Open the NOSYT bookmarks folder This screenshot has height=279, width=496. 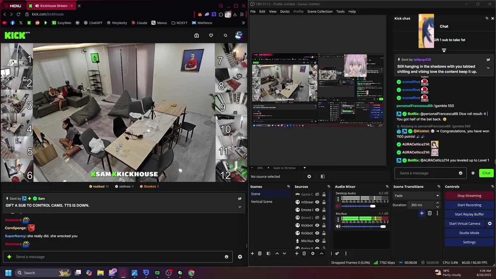click(x=179, y=23)
